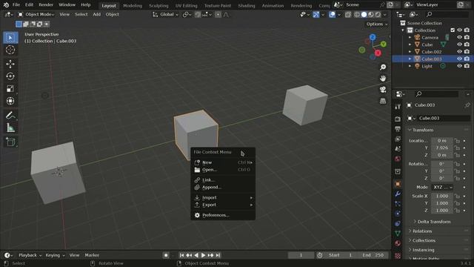The width and height of the screenshot is (474, 267).
Task: Switch to the Sculpting workspace tab
Action: click(x=158, y=6)
